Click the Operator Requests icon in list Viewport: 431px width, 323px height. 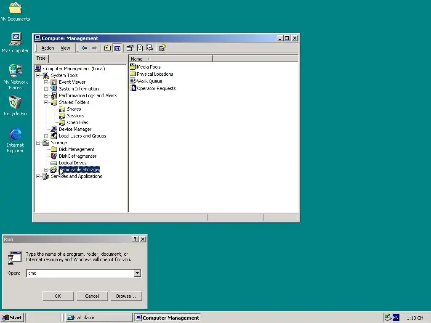pos(133,88)
